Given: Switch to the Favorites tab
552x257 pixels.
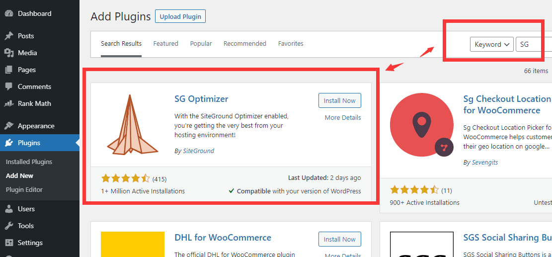Looking at the screenshot, I should point(291,44).
